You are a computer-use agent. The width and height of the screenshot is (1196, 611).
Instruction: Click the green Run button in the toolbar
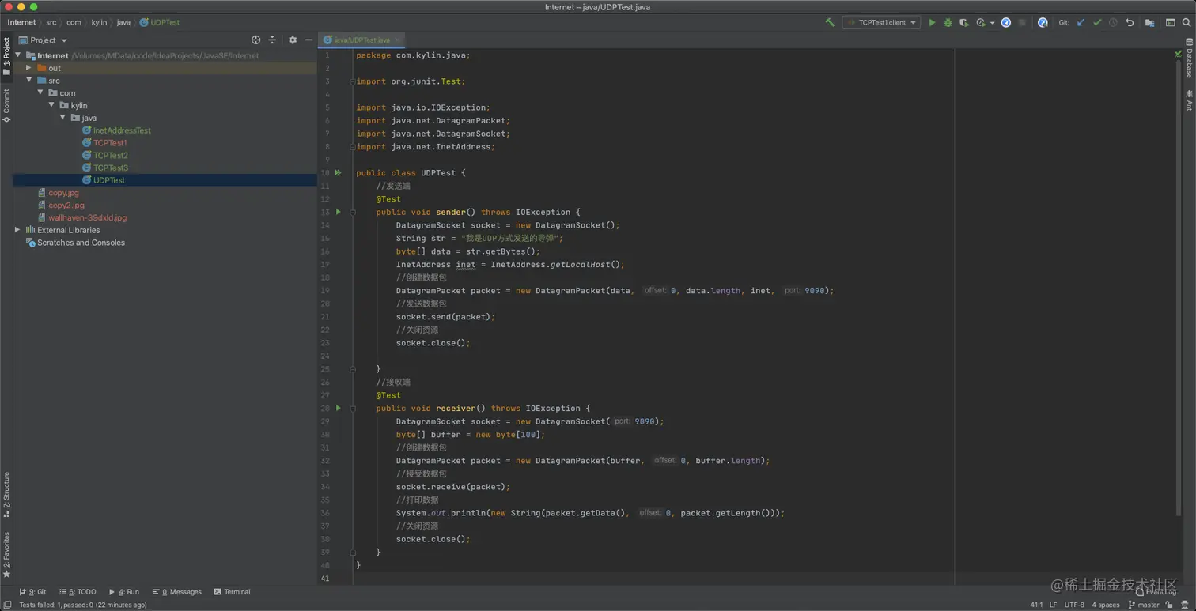point(932,23)
